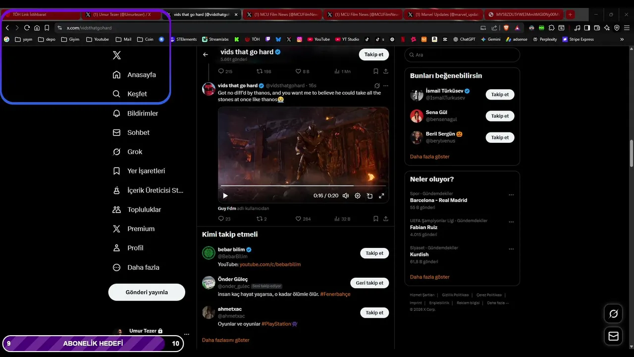Go back using the profile header arrow
The height and width of the screenshot is (357, 634).
coord(206,55)
